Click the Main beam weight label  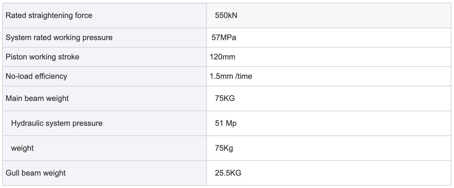[37, 98]
